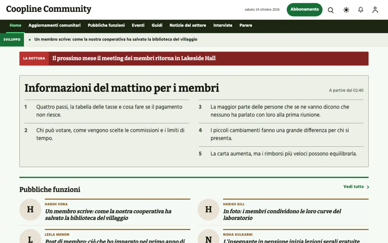Viewport: 388px width, 243px height.
Task: Go to the Interviste section
Action: tap(223, 25)
